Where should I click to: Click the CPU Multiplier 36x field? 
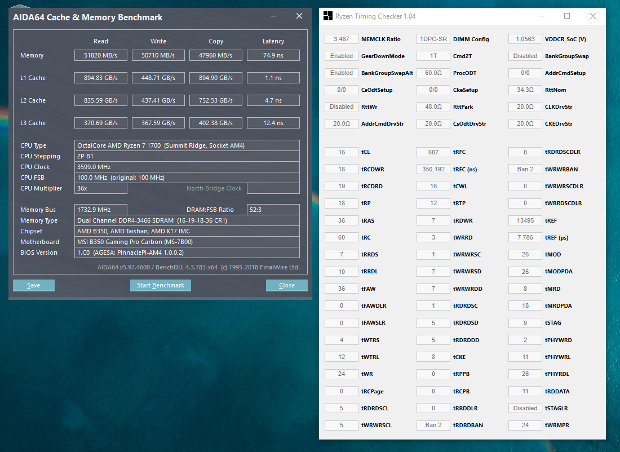coord(101,188)
